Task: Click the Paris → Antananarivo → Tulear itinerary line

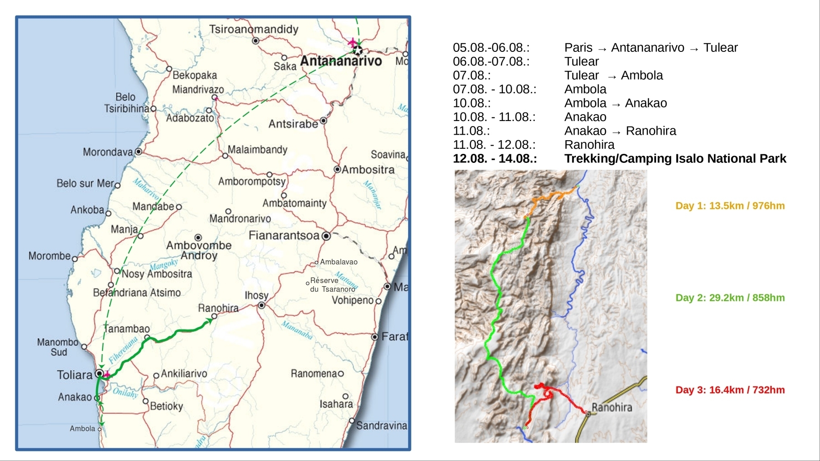Action: [x=651, y=48]
